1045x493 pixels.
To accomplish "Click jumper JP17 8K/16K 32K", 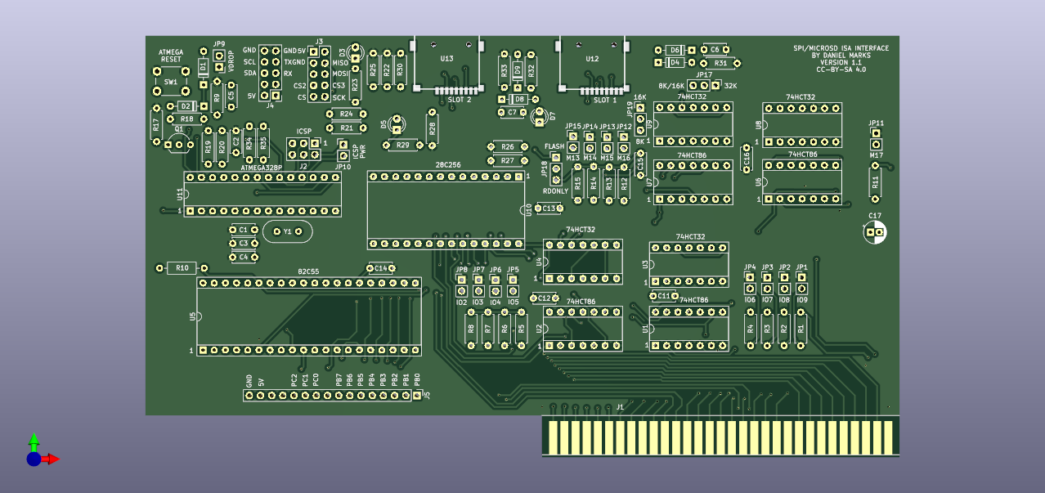I will pyautogui.click(x=703, y=84).
